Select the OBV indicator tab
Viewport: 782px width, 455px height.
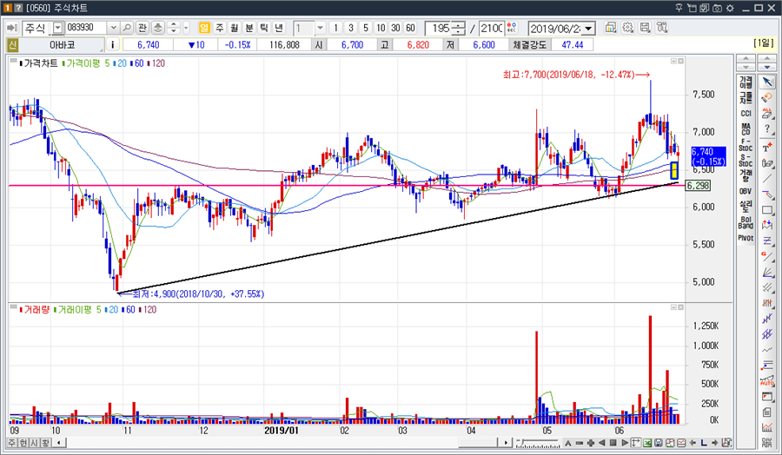[x=746, y=191]
